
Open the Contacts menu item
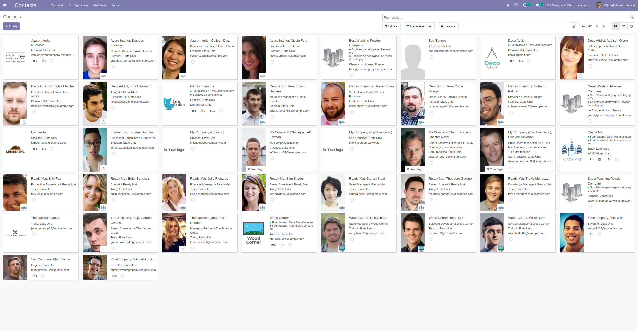pos(57,5)
